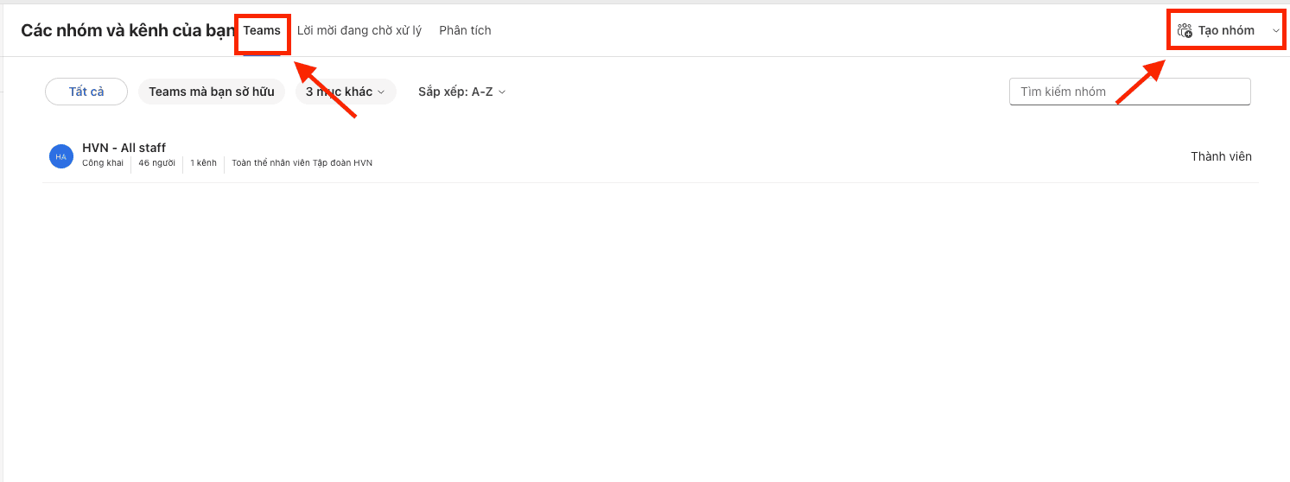
Task: Click the 1 kênh channel count
Action: point(203,163)
